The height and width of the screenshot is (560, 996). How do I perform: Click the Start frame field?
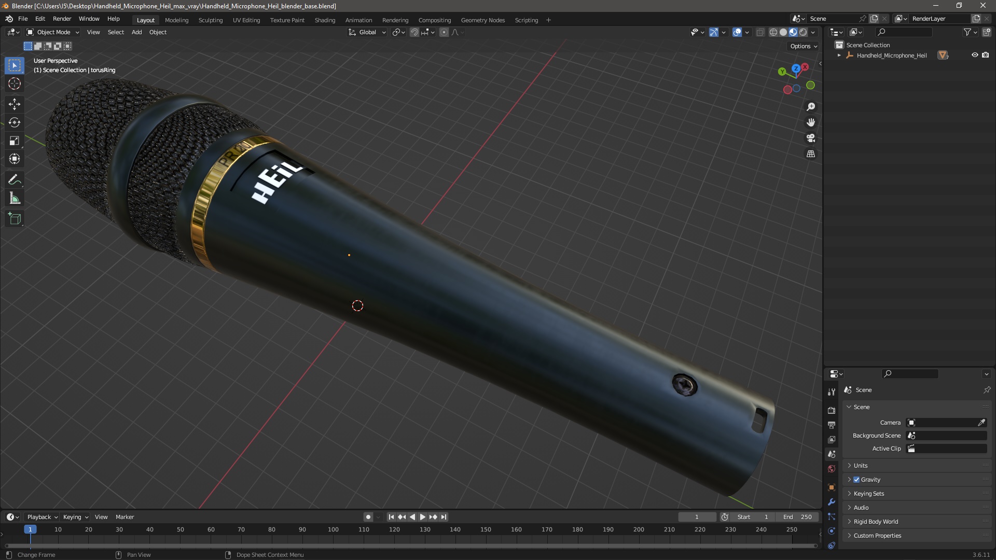pyautogui.click(x=753, y=517)
